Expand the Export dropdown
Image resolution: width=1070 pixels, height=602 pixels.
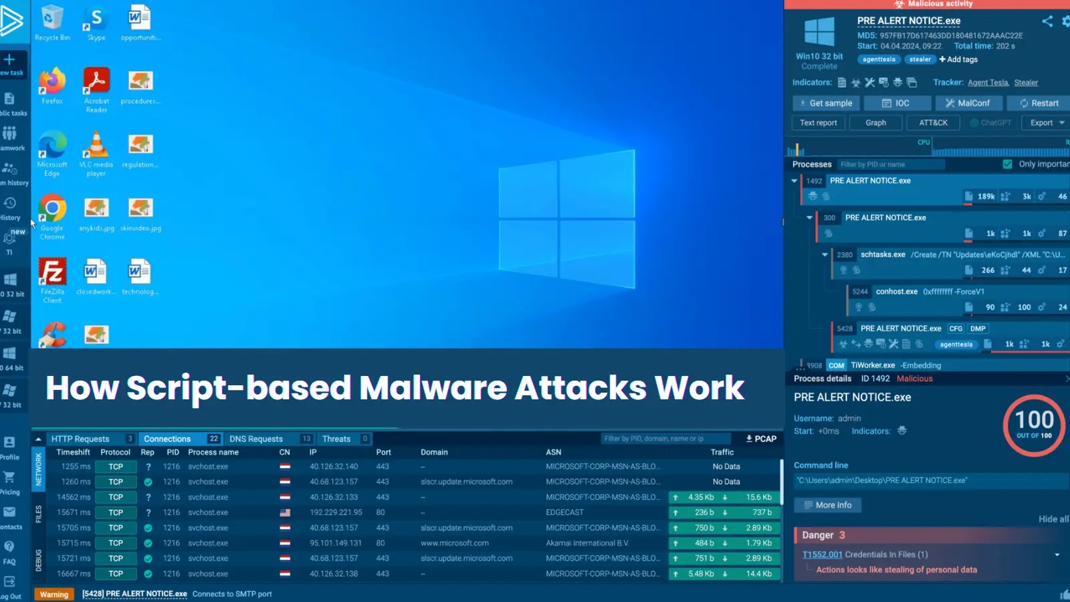1044,122
